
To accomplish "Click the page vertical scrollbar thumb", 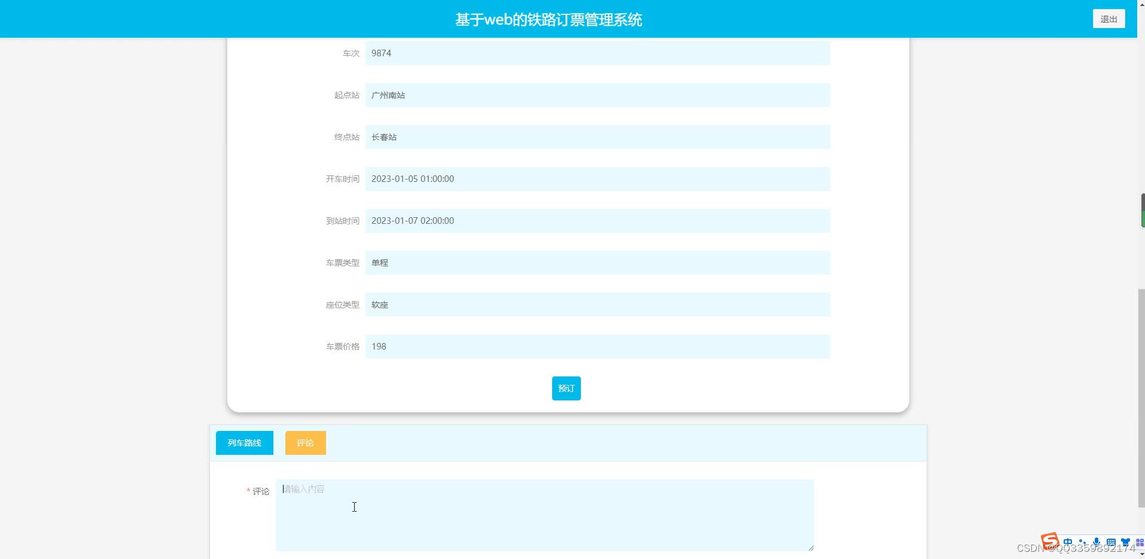I will click(x=1141, y=398).
